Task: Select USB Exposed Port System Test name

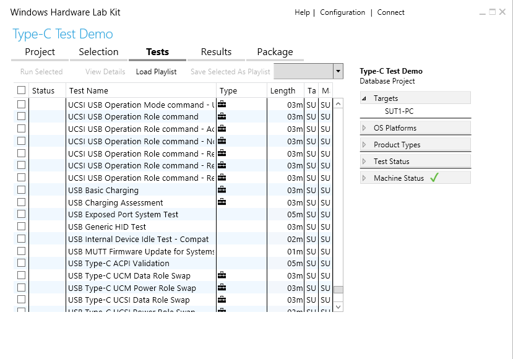Action: click(x=123, y=214)
